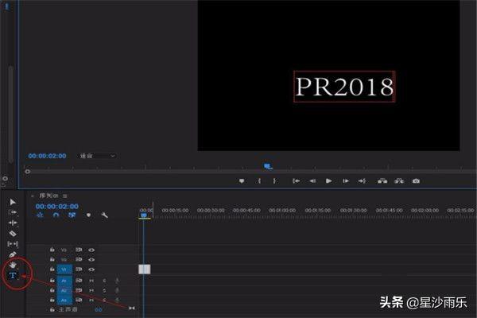Viewport: 477px width, 318px height.
Task: Toggle timeline snap magnet icon
Action: coord(56,215)
